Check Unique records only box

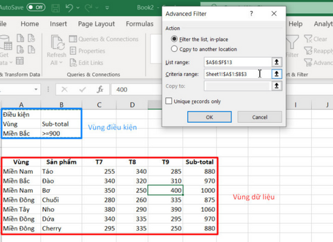(169, 101)
